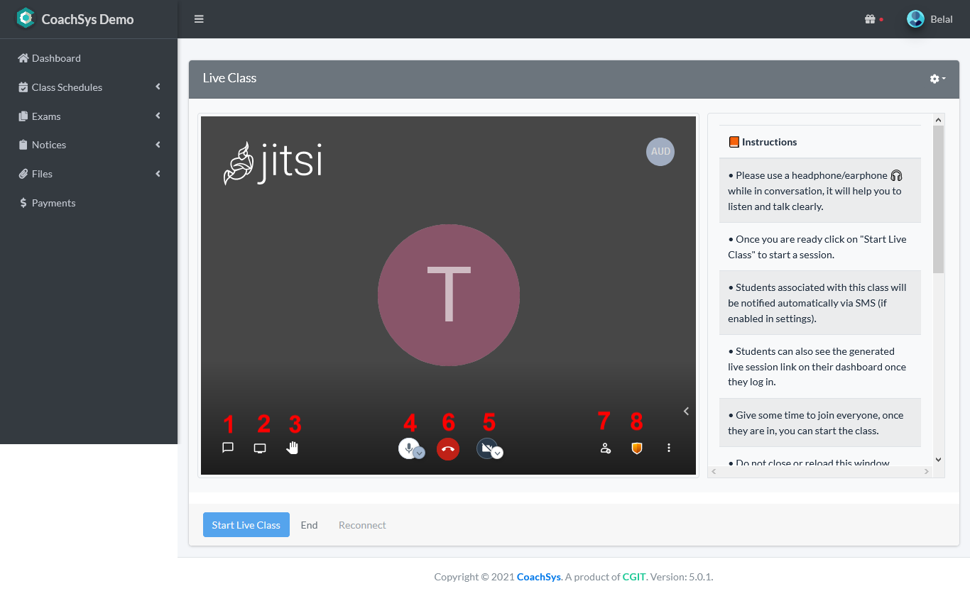The height and width of the screenshot is (596, 970).
Task: Open the Payments sidebar item
Action: [53, 203]
